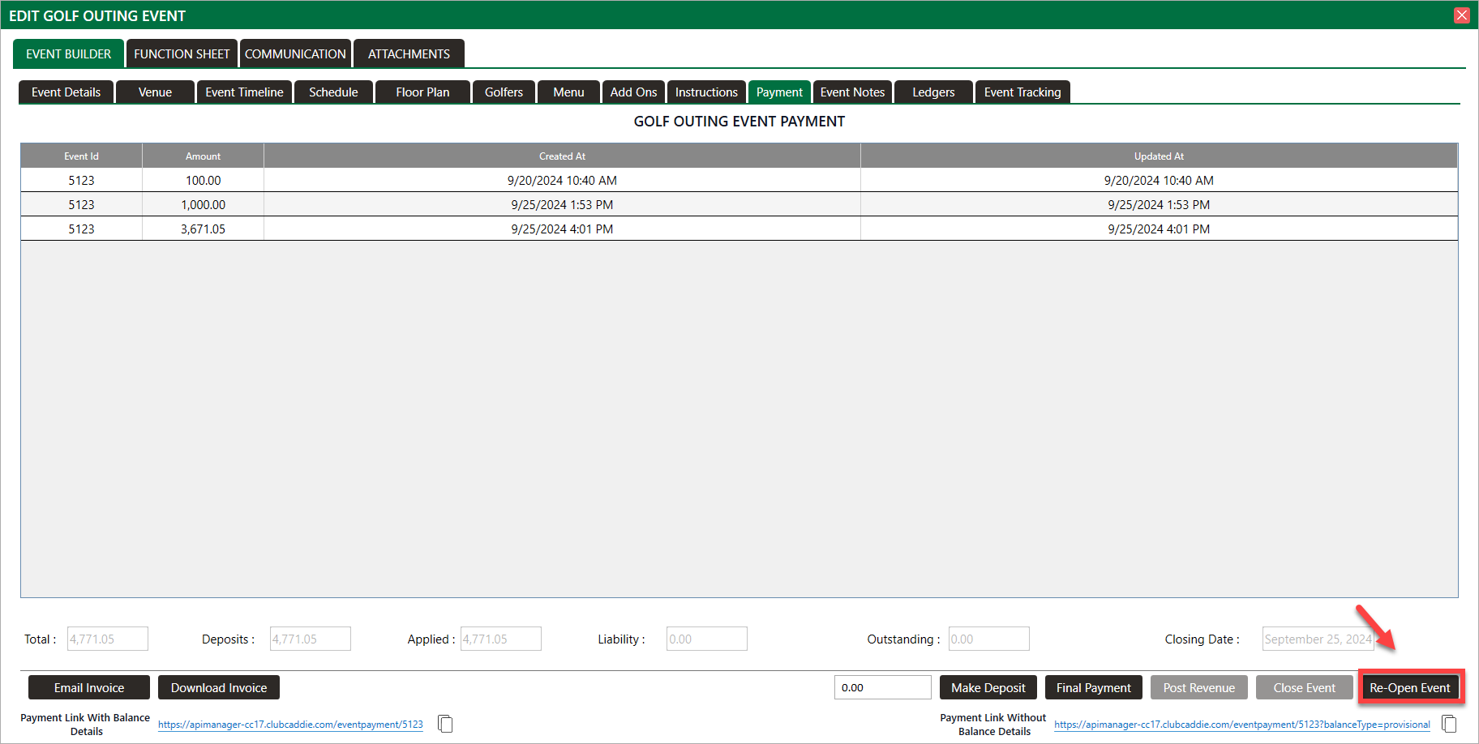This screenshot has width=1479, height=744.
Task: Show the Event Timeline sub-tab
Action: click(x=244, y=92)
